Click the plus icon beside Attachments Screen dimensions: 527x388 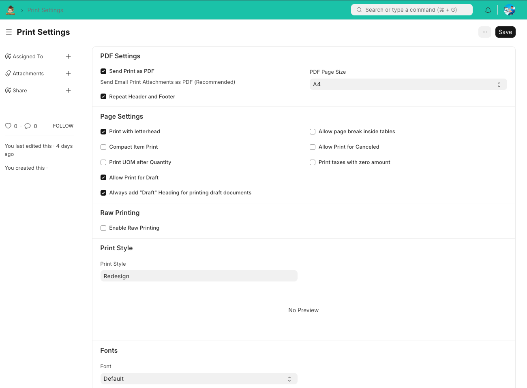[x=69, y=74]
